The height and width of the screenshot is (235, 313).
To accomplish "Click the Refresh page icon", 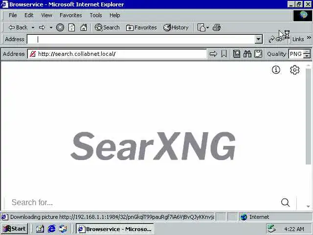I will [71, 27].
